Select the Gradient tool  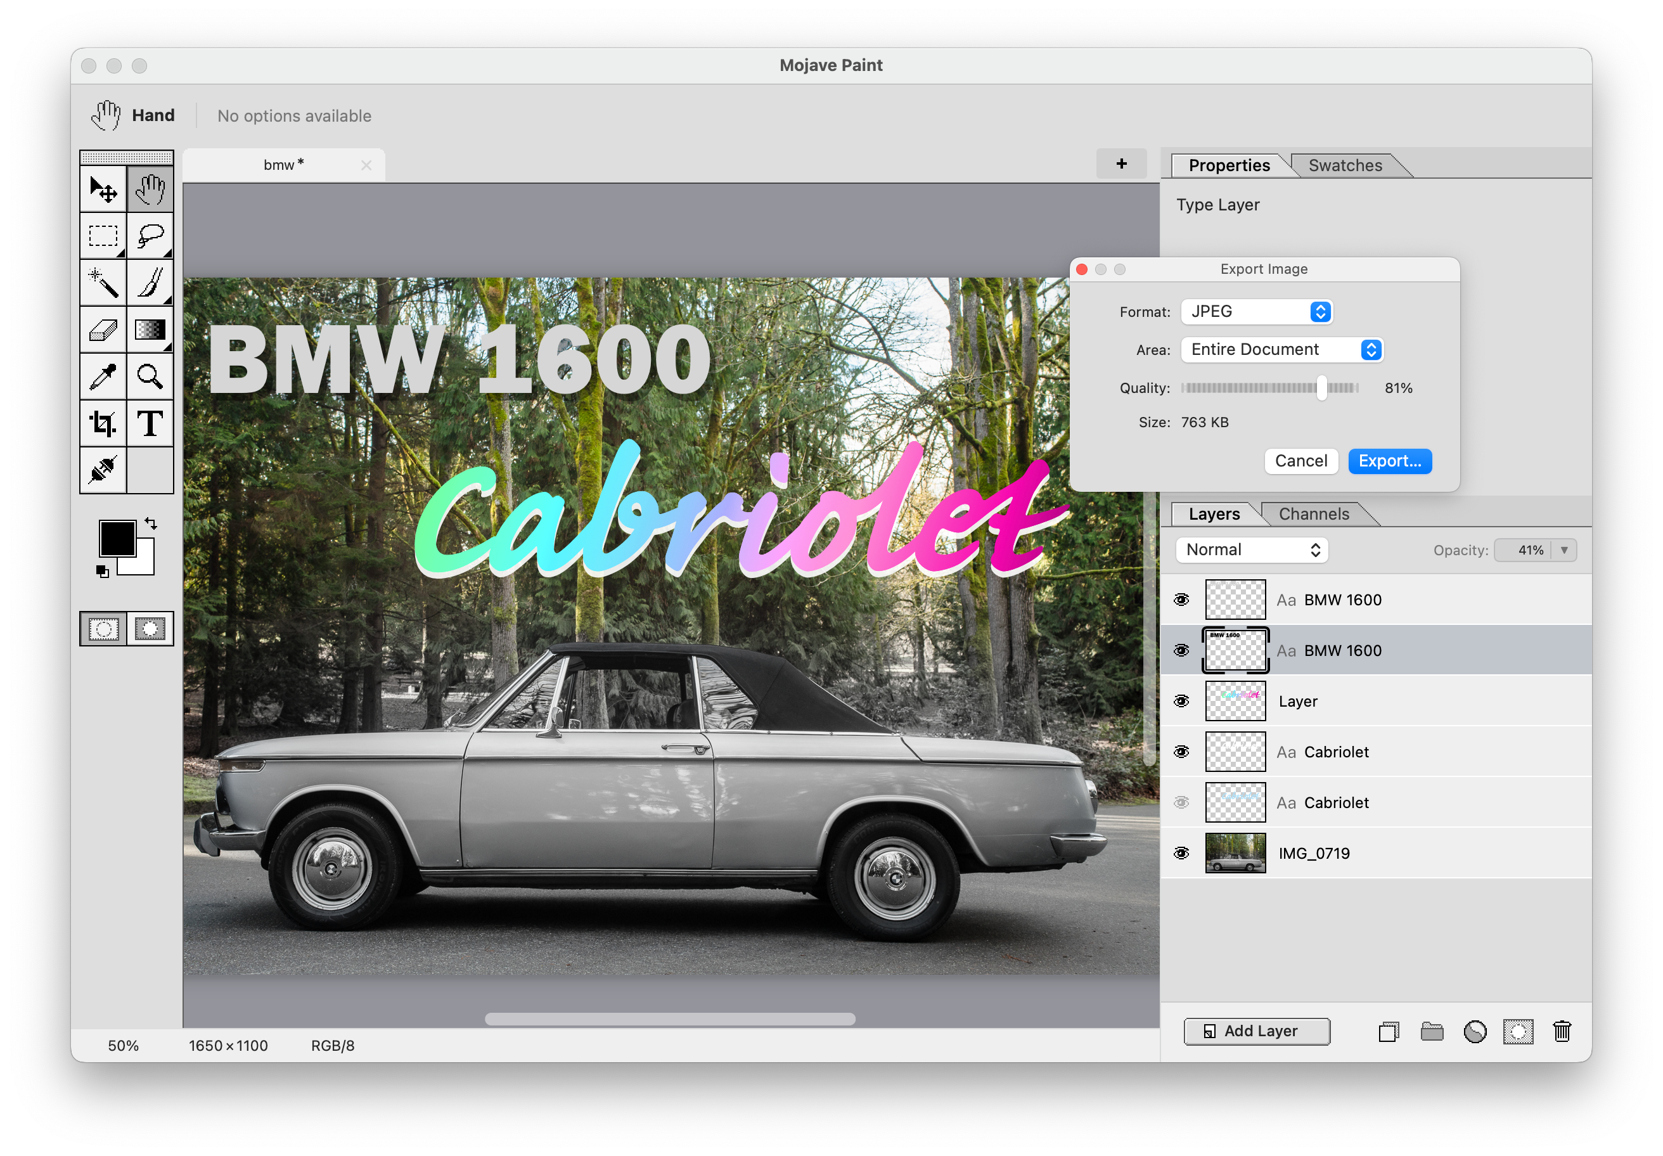tap(150, 330)
